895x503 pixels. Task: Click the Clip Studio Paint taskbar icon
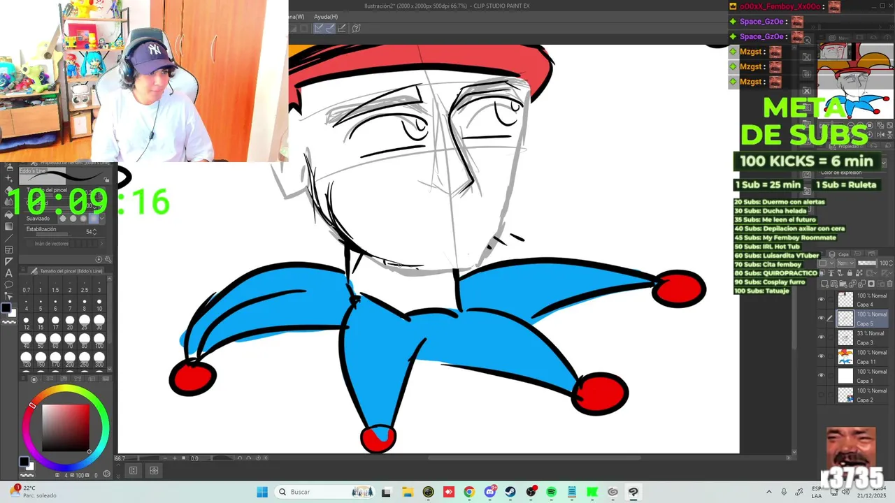(x=633, y=492)
